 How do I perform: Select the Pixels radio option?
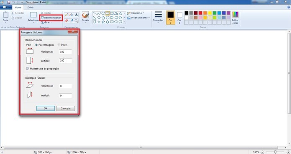59,45
